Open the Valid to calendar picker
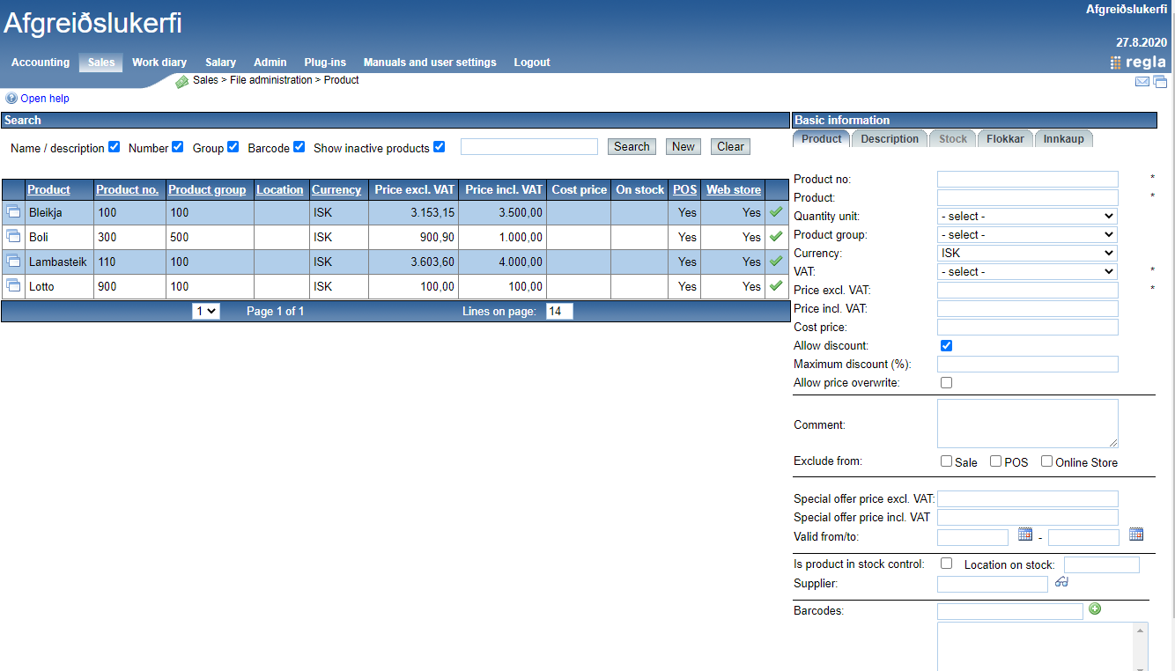The height and width of the screenshot is (671, 1175). 1136,535
